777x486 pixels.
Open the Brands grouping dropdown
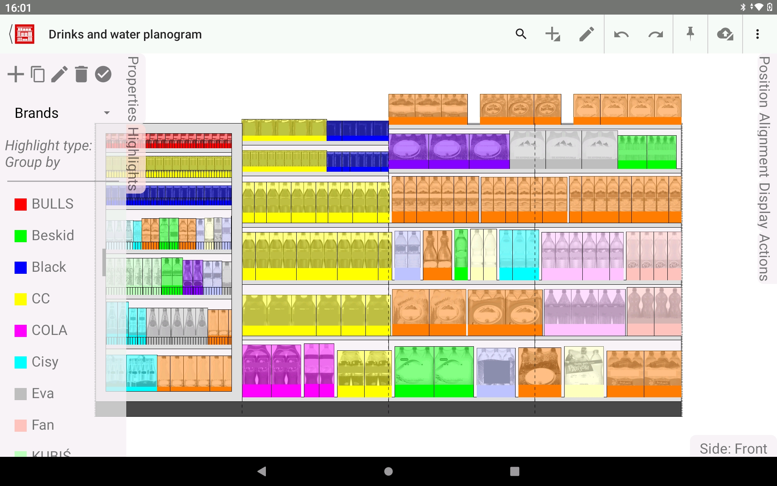[61, 113]
